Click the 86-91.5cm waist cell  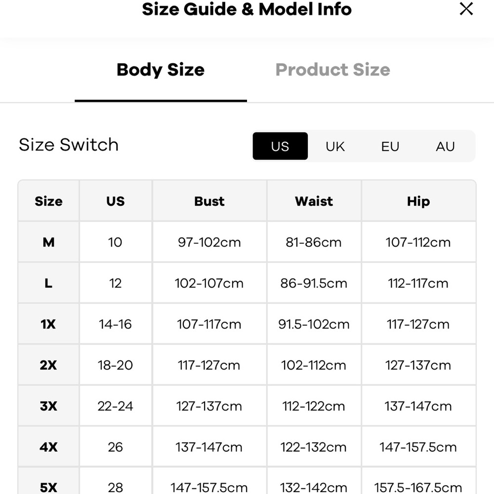(314, 283)
